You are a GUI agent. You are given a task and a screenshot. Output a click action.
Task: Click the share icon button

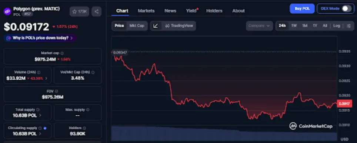point(97,11)
